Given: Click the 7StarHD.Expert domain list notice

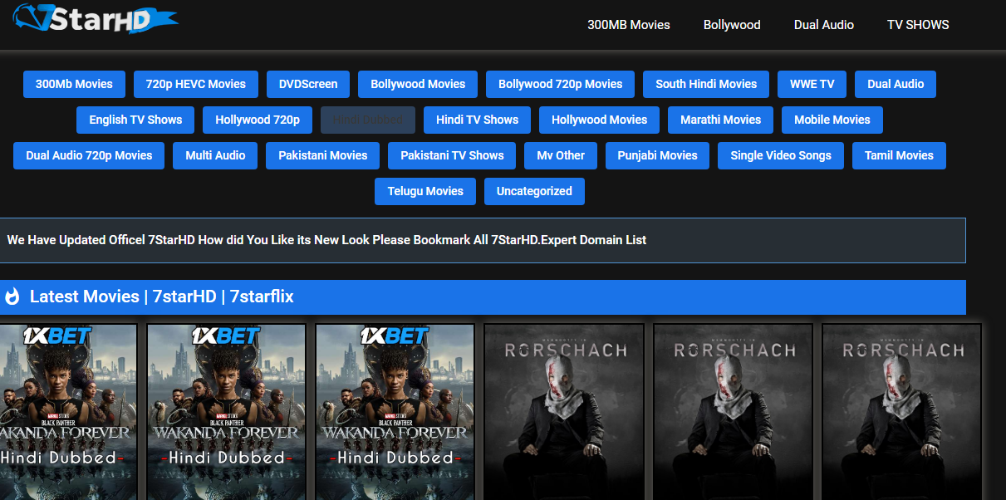Looking at the screenshot, I should coord(483,240).
